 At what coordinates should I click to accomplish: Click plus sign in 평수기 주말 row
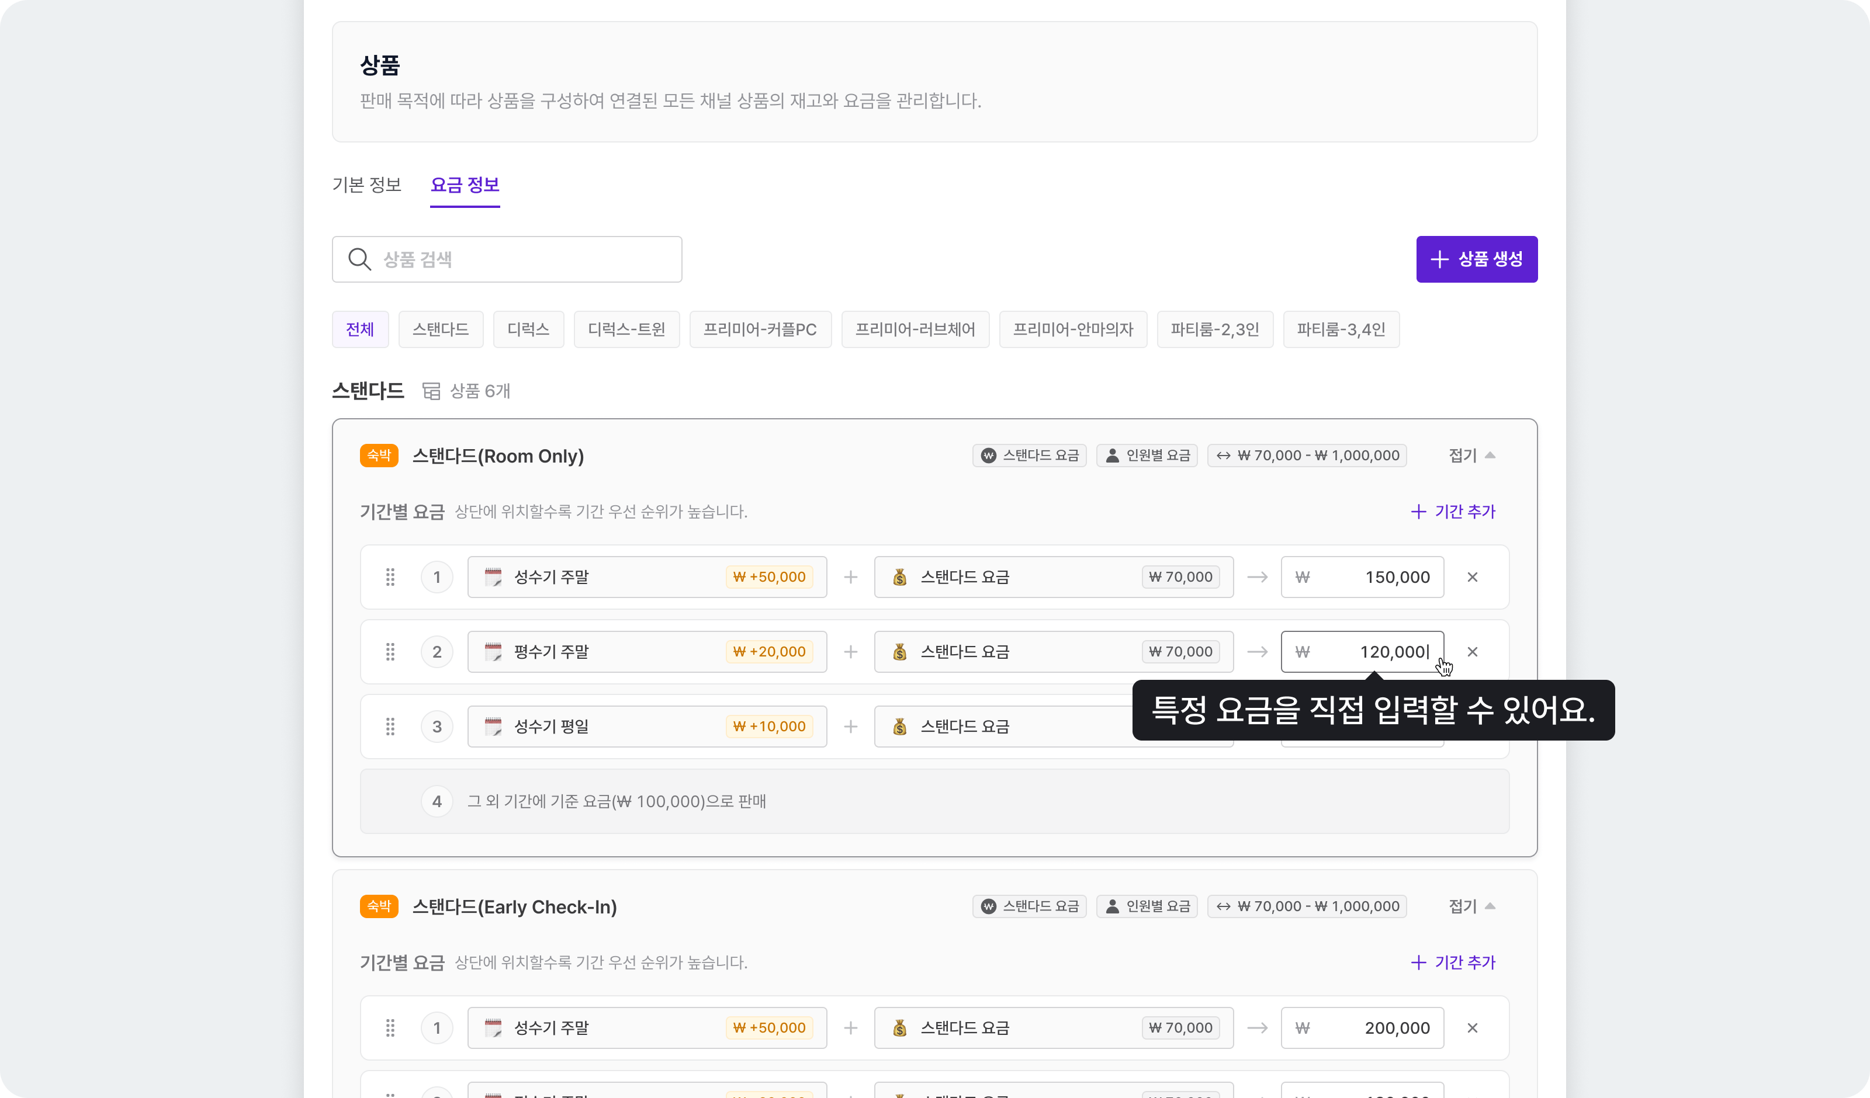tap(850, 651)
